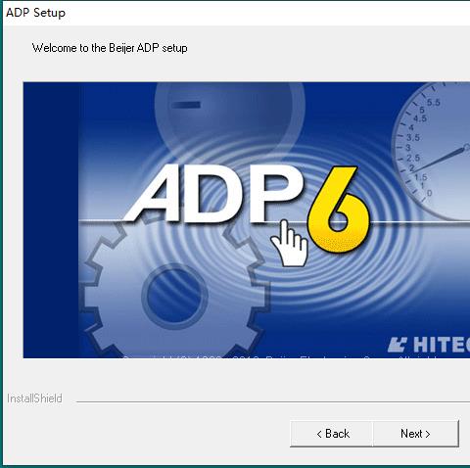Click the Welcome to the Beijer ADP setup text
The width and height of the screenshot is (470, 468).
110,48
